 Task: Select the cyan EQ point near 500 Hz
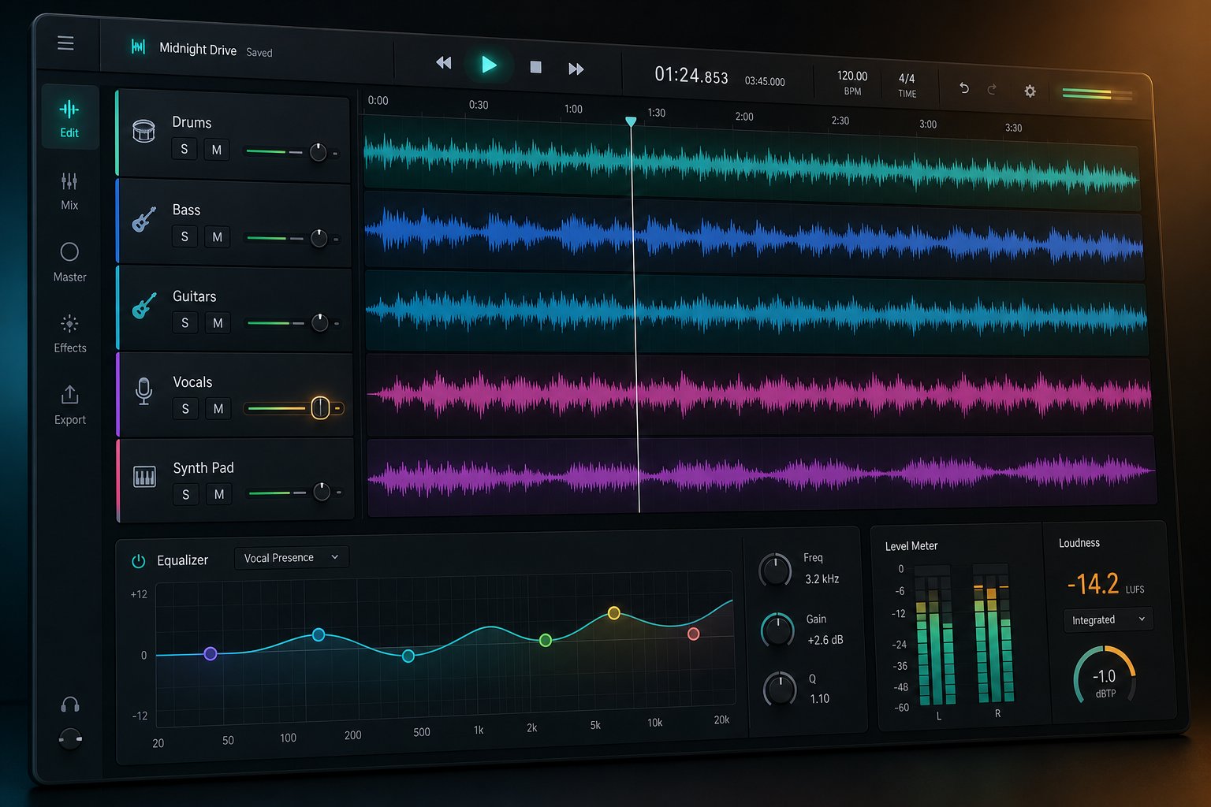[x=408, y=656]
